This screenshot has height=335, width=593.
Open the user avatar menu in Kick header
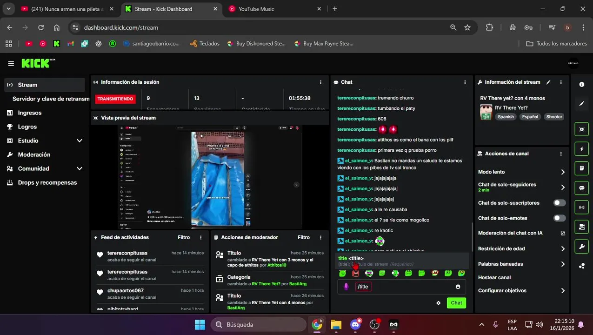[x=573, y=63]
